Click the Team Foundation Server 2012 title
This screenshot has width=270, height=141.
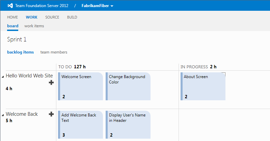click(42, 6)
